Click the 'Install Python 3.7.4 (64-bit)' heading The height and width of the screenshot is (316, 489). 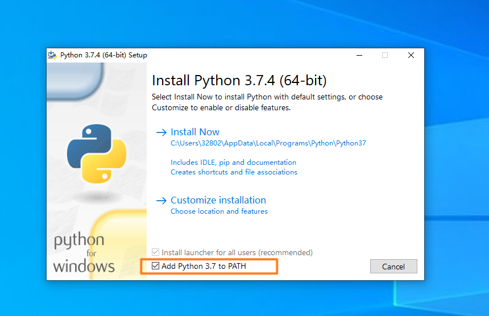coord(239,80)
